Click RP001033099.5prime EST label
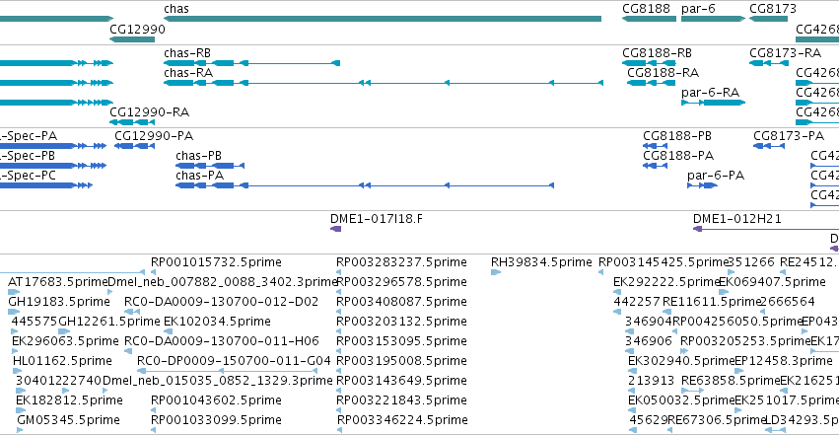The width and height of the screenshot is (839, 435). 216,420
